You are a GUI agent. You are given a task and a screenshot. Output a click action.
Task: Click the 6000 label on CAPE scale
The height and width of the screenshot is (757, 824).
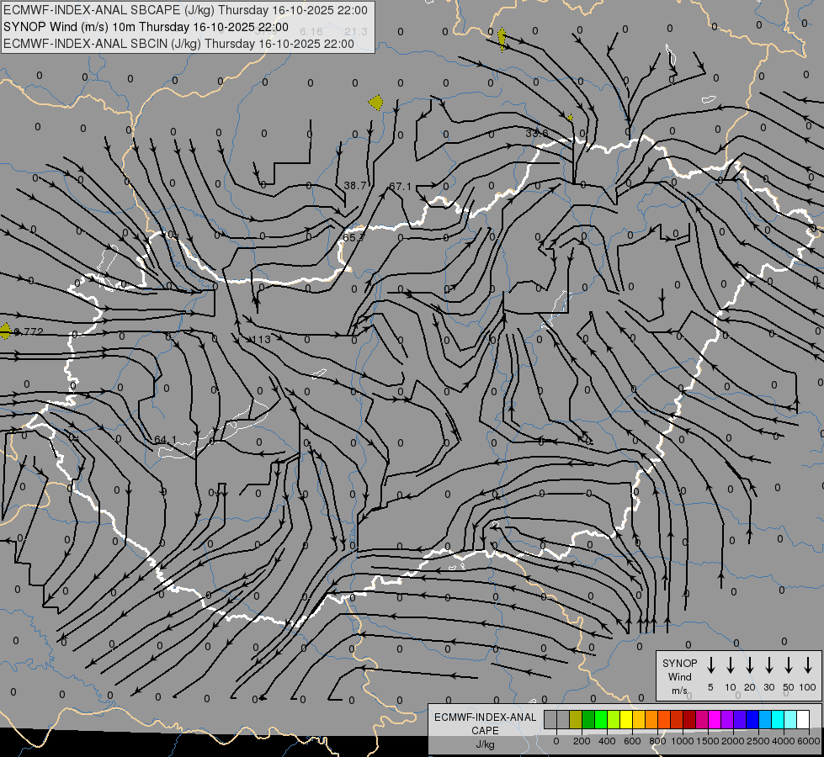[x=809, y=741]
